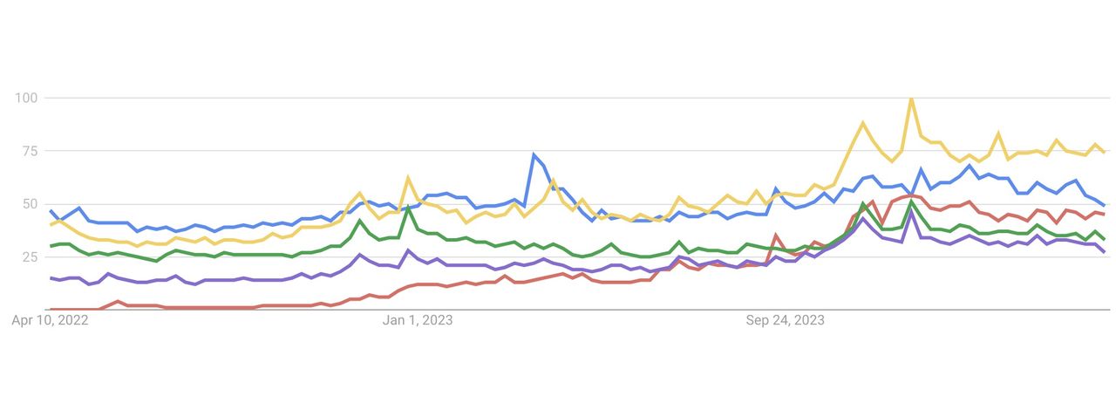Click the blue line's sharp spike in early 2023
The image size is (1116, 410).
tap(534, 155)
